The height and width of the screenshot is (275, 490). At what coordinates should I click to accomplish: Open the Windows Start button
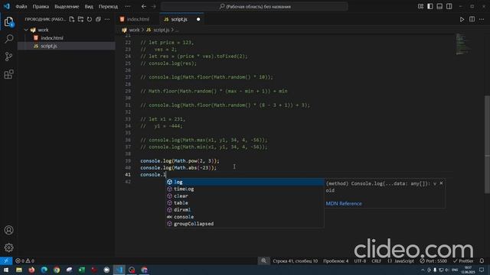pyautogui.click(x=6, y=270)
